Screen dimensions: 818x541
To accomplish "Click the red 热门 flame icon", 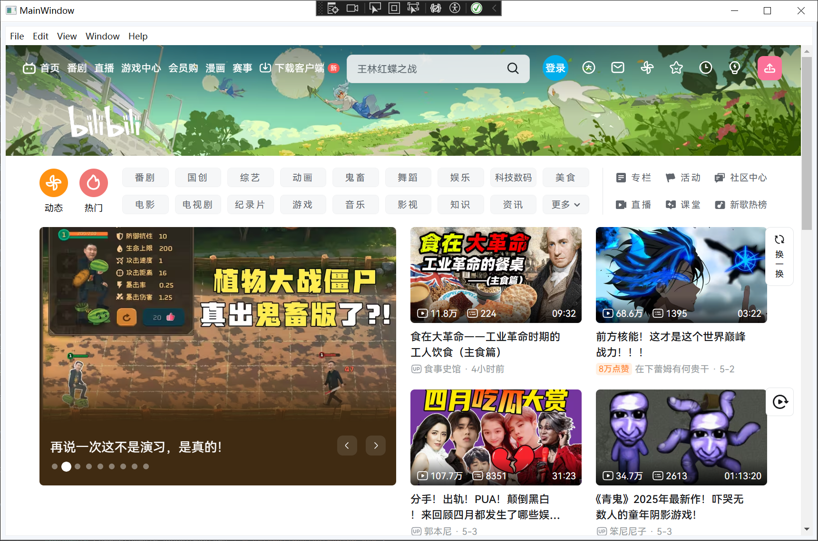I will [x=94, y=183].
